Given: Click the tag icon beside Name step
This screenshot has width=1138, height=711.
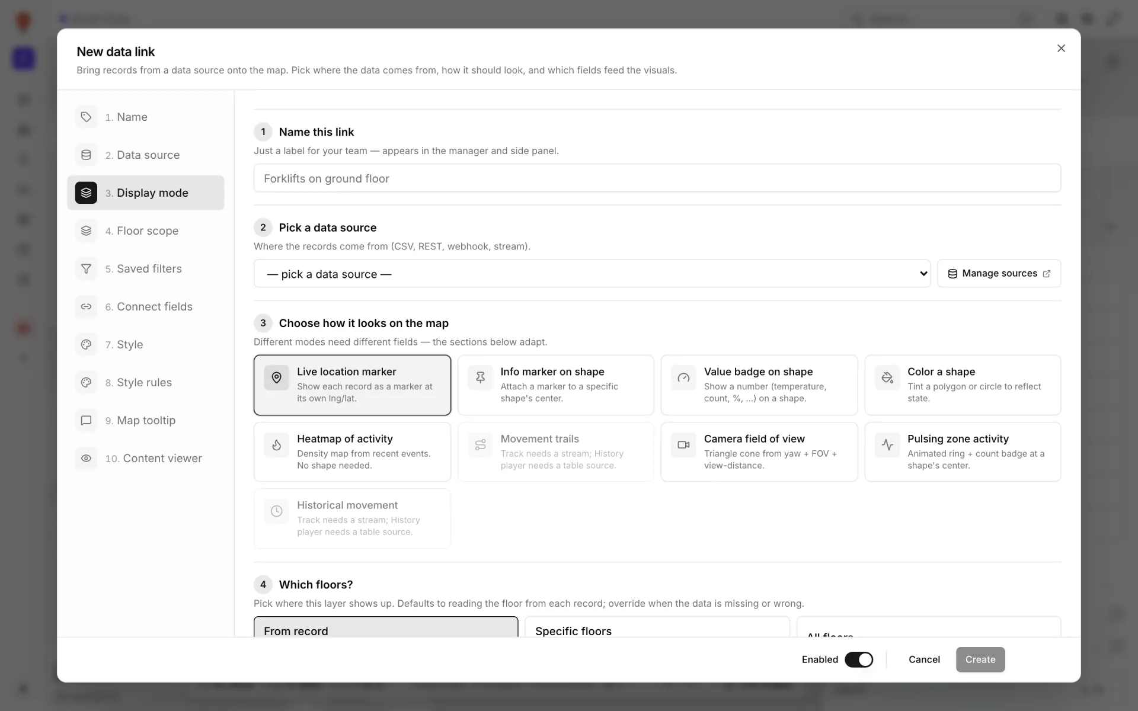Looking at the screenshot, I should coord(86,117).
